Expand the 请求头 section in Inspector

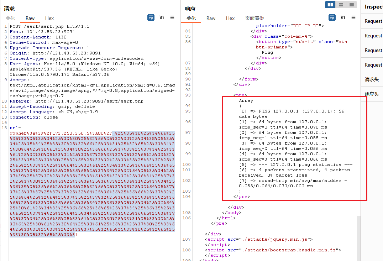pos(372,79)
